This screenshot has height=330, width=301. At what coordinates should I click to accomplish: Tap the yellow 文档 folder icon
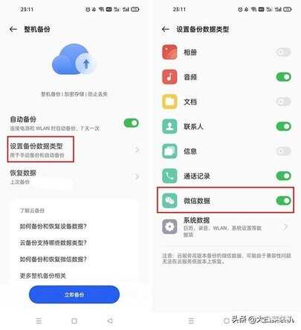(169, 102)
